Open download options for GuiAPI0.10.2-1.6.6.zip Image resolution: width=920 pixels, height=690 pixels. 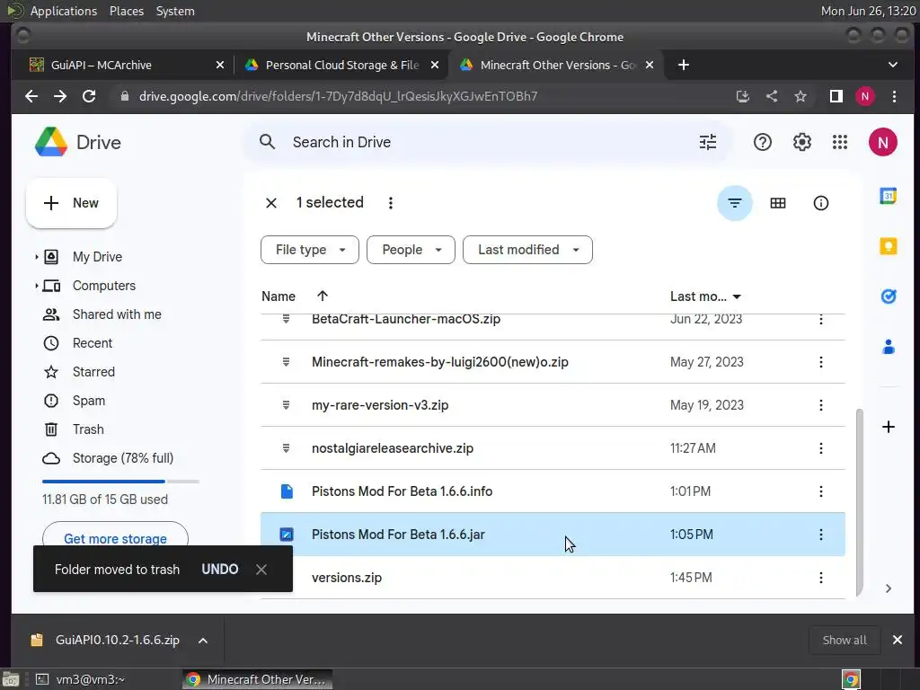tap(202, 641)
